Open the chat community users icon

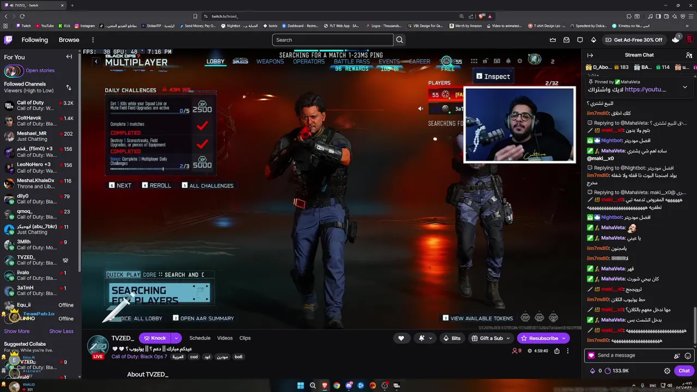689,55
